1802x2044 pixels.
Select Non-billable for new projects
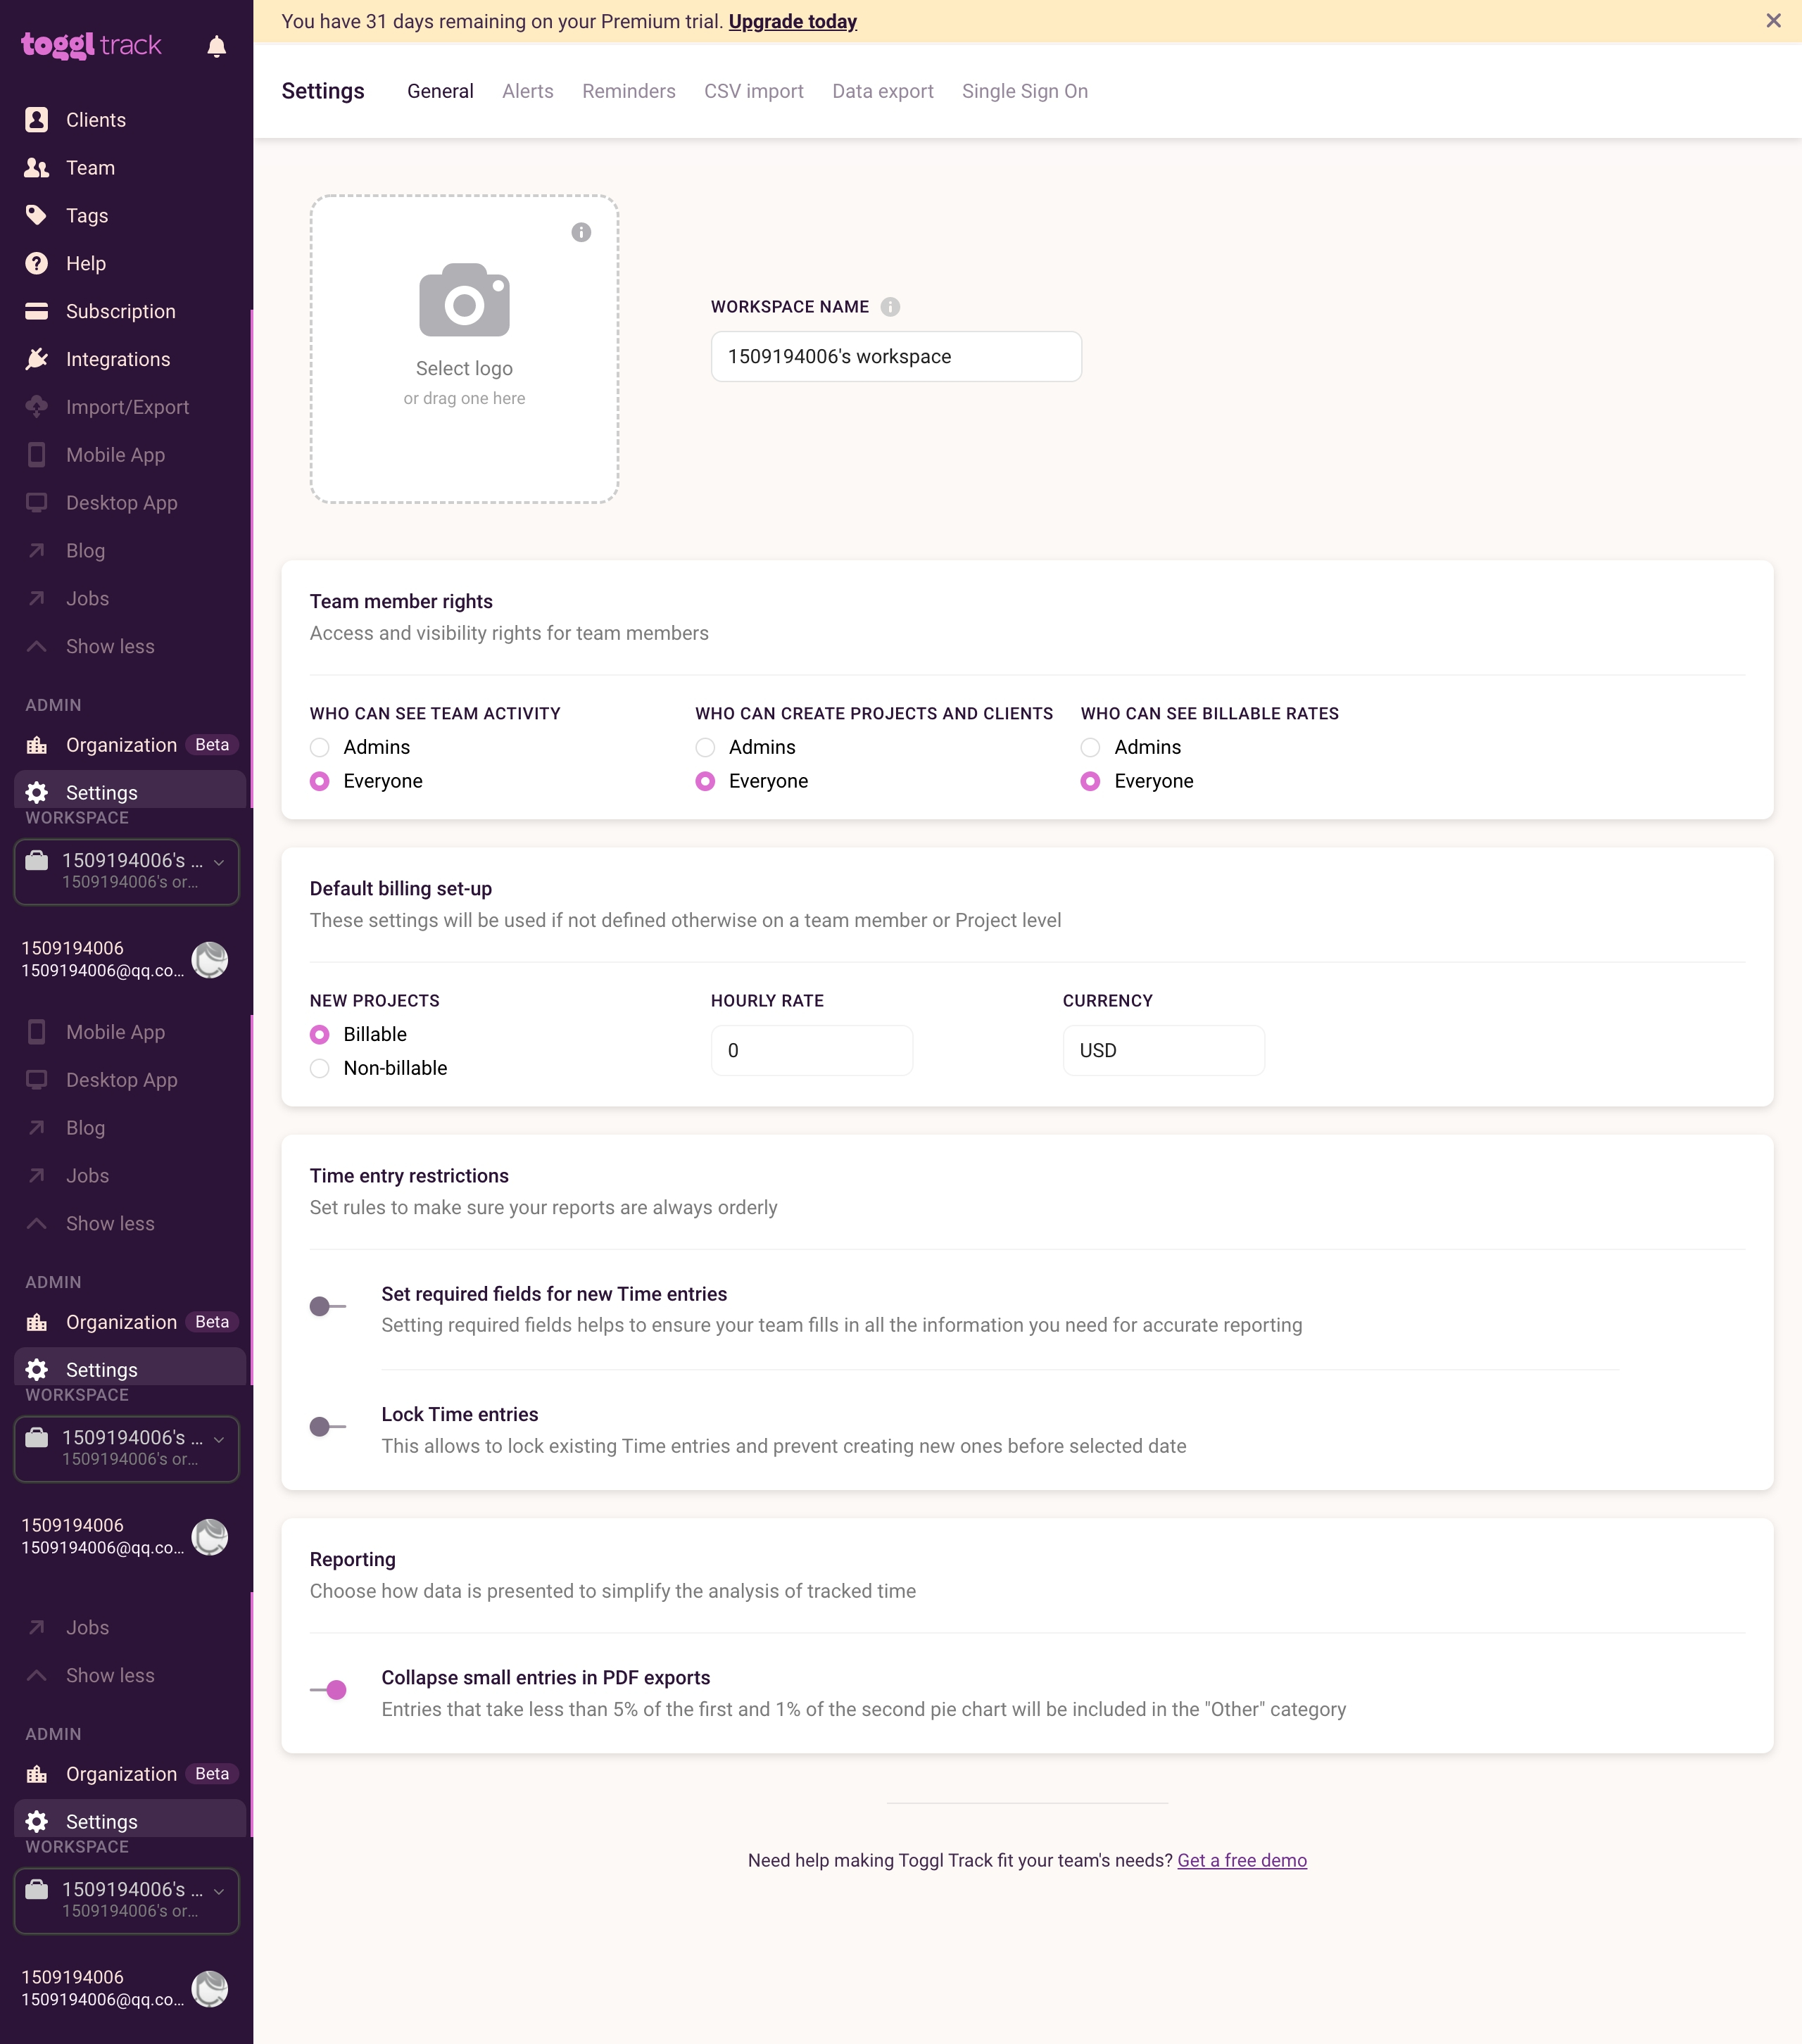(x=320, y=1068)
